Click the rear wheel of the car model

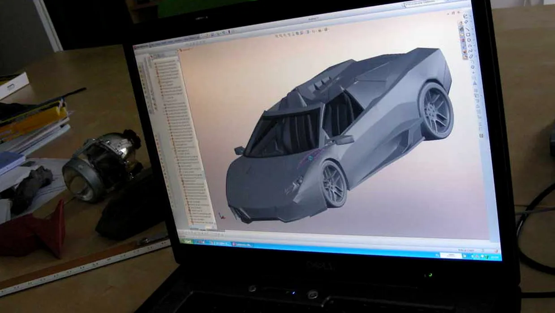coord(436,110)
